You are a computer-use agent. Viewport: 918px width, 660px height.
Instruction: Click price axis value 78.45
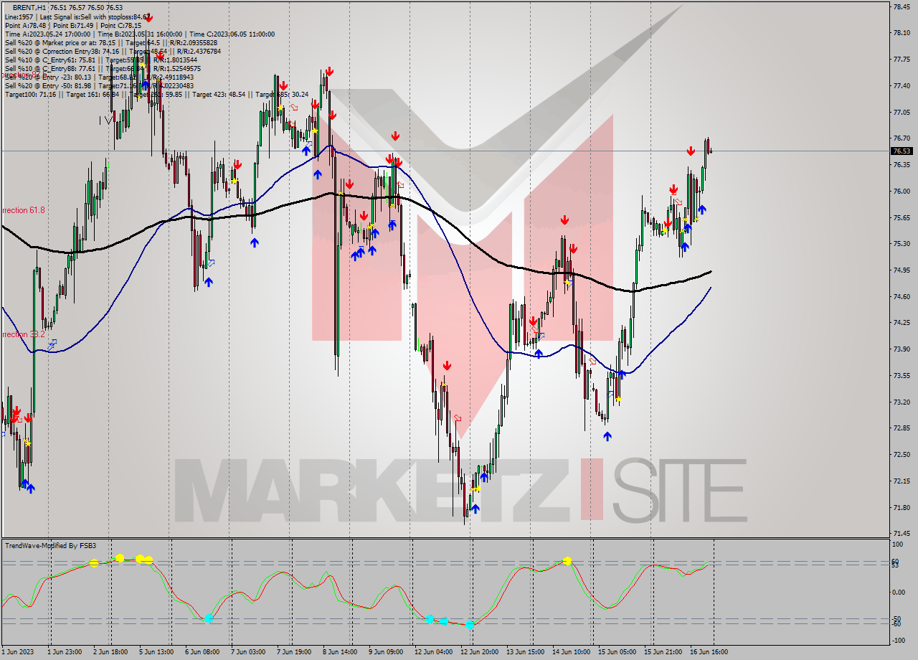pos(902,6)
